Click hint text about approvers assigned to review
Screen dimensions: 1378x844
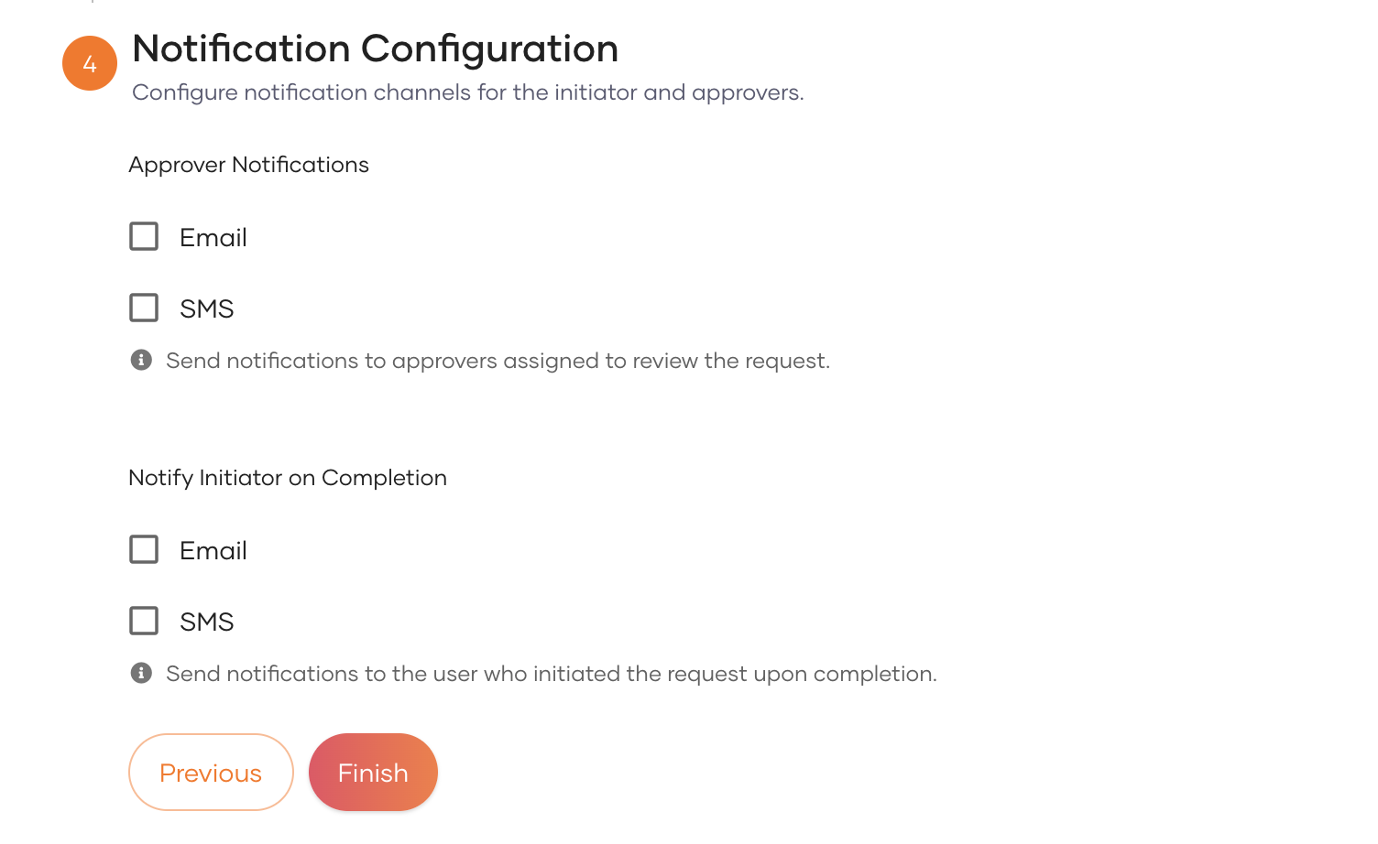coord(498,361)
